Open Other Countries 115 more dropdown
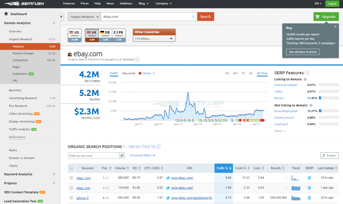Image resolution: width=343 pixels, height=204 pixels. tap(154, 38)
